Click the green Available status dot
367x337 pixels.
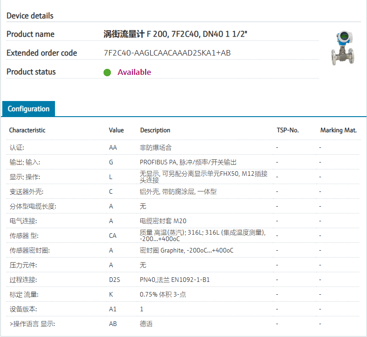(107, 73)
